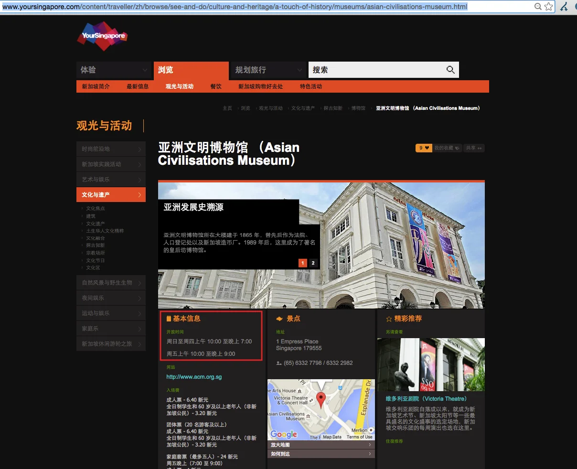Open the Google logo on the embedded map
This screenshot has height=469, width=577.
click(284, 435)
